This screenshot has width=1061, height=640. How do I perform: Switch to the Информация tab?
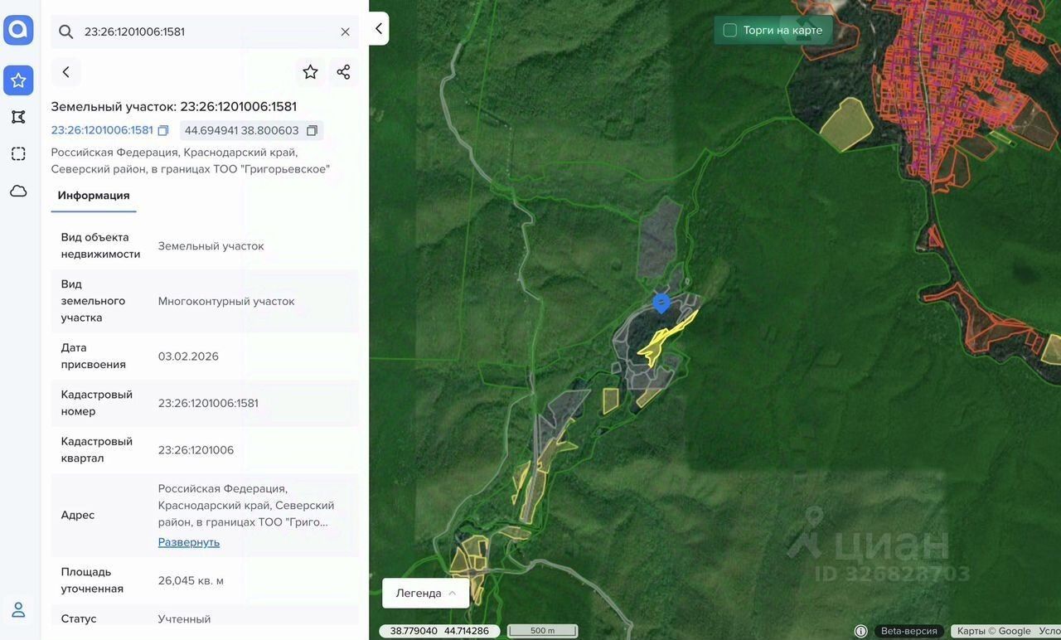click(x=94, y=196)
